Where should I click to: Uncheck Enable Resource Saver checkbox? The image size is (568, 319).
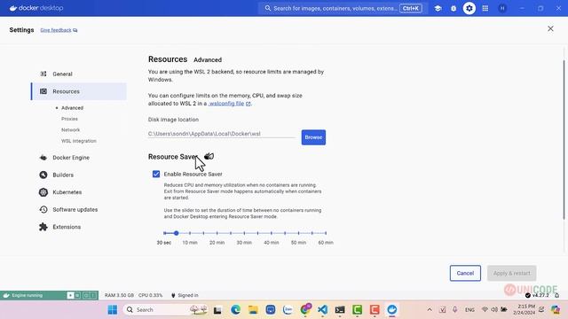pos(156,175)
